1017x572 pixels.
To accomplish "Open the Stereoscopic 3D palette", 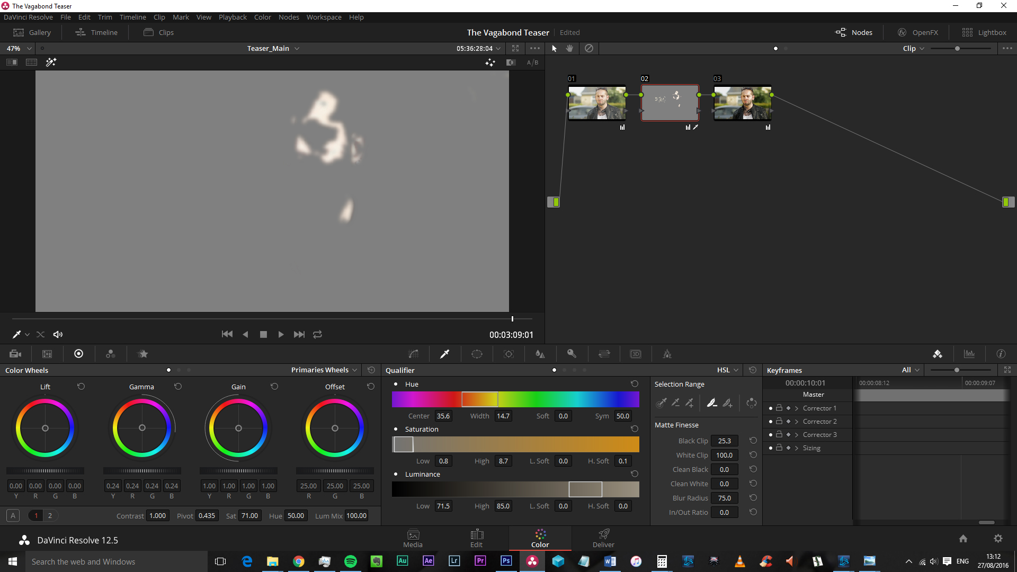I will [x=636, y=354].
